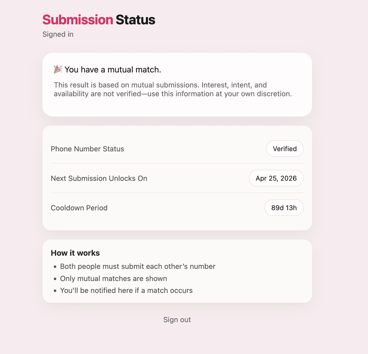Click the 89d 13h cooldown pill

(x=284, y=208)
